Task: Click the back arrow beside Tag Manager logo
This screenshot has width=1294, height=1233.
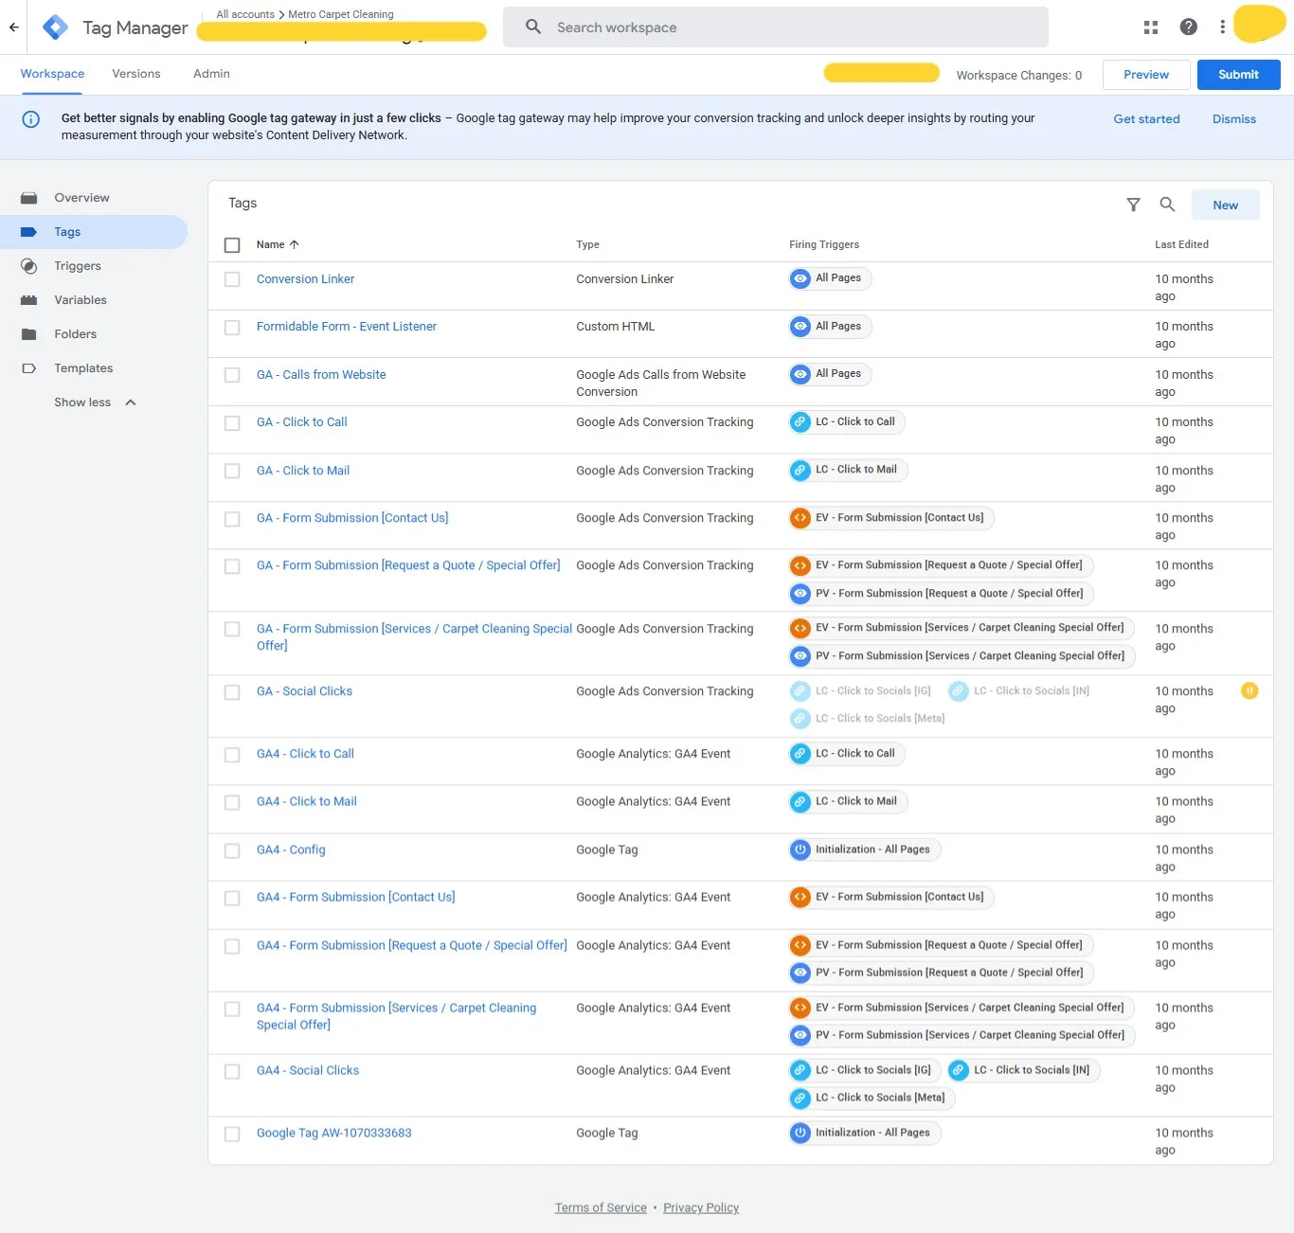Action: pyautogui.click(x=14, y=27)
